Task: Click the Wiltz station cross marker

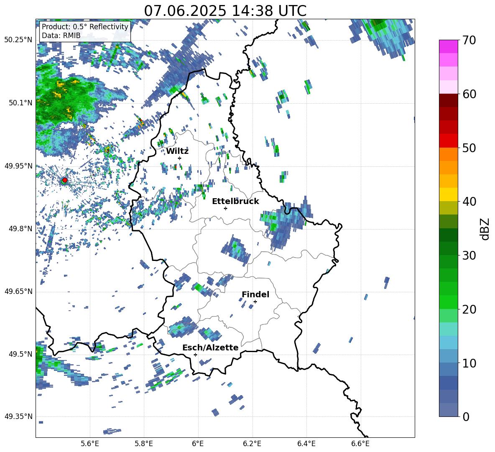Action: [x=180, y=158]
